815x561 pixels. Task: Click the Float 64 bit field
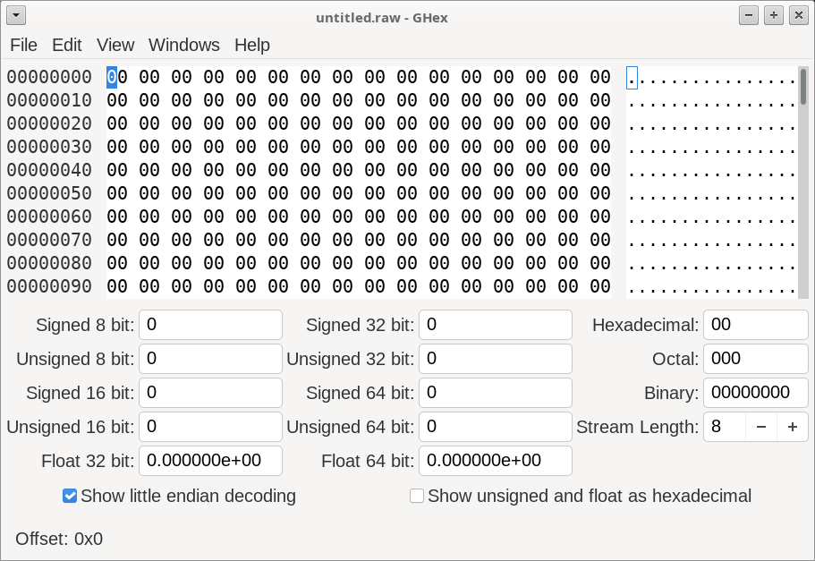[x=496, y=461]
